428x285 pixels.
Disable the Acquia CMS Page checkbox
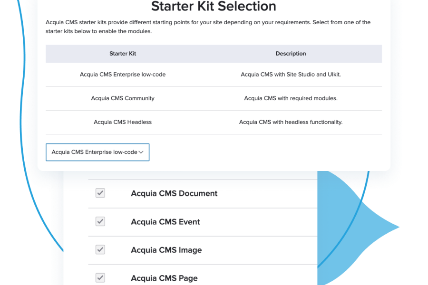pos(100,277)
